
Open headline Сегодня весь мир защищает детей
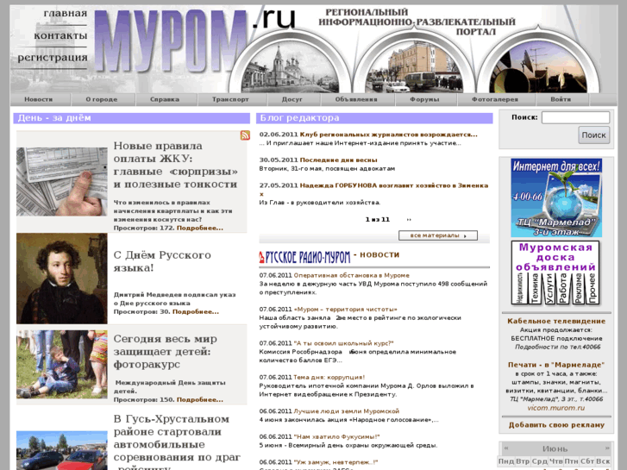(165, 352)
